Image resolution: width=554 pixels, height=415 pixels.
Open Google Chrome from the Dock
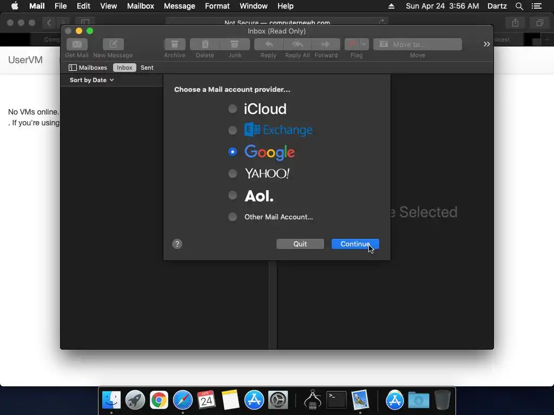pyautogui.click(x=159, y=400)
